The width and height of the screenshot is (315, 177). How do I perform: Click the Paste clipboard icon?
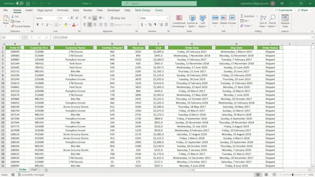(x=6, y=18)
